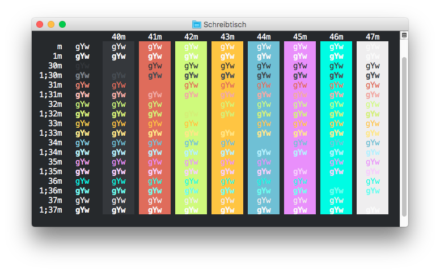Image resolution: width=440 pixels, height=272 pixels.
Task: Click the 41m column header
Action: tap(155, 37)
